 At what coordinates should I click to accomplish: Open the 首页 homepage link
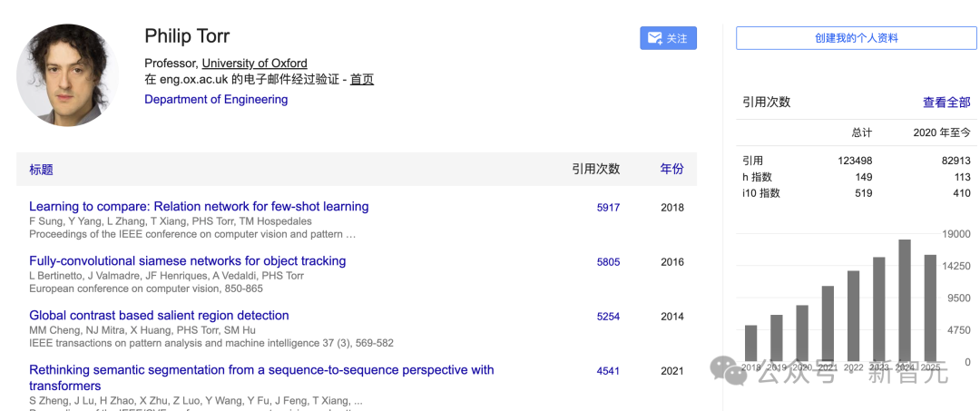(x=362, y=79)
